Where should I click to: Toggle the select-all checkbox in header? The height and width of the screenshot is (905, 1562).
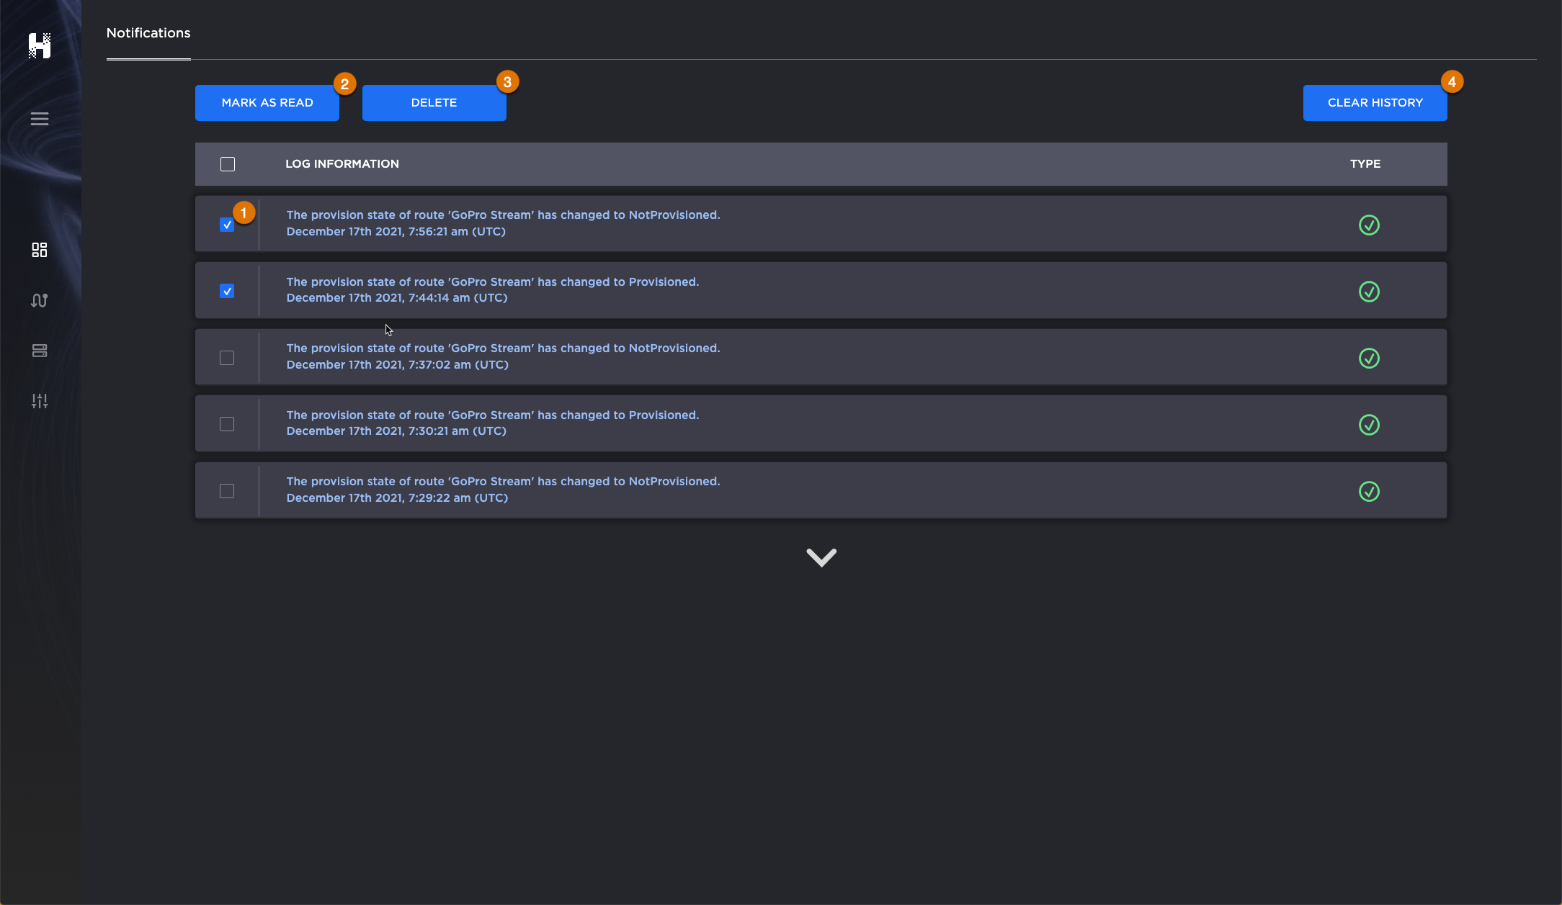(228, 164)
